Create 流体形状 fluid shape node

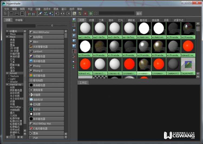tap(46, 100)
